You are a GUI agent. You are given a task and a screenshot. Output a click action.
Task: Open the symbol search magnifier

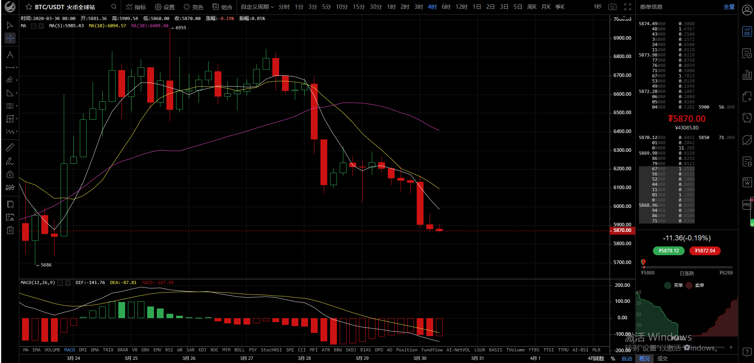[114, 7]
